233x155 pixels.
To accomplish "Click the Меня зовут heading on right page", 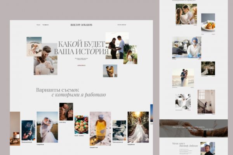I will click(179, 143).
